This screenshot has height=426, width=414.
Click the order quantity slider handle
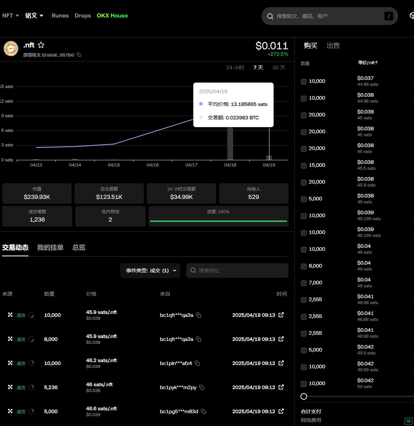pyautogui.click(x=304, y=397)
